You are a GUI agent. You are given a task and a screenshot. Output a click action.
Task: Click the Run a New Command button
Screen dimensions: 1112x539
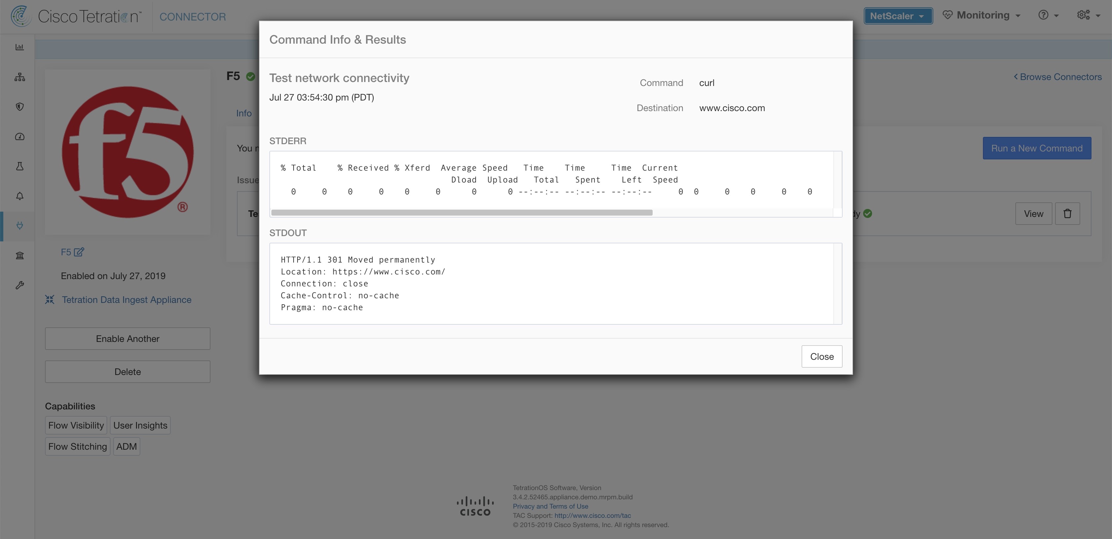1037,148
